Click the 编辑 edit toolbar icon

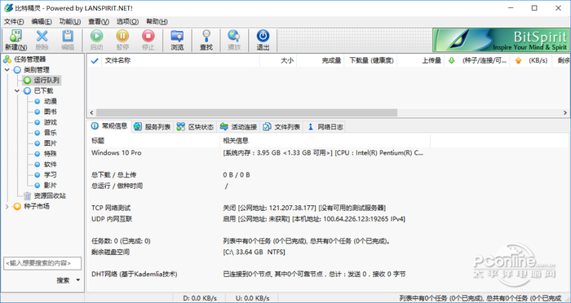point(68,40)
